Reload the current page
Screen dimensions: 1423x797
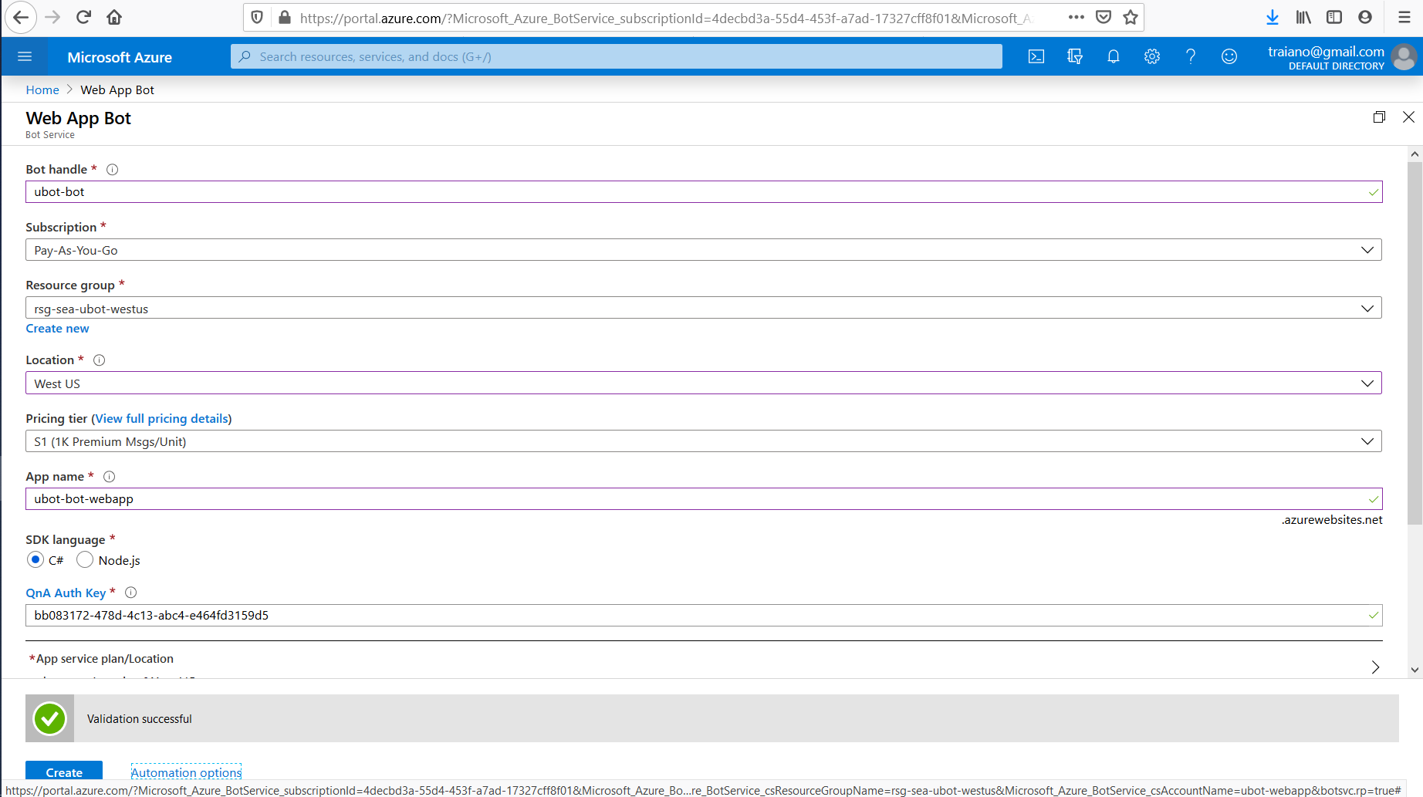click(83, 17)
